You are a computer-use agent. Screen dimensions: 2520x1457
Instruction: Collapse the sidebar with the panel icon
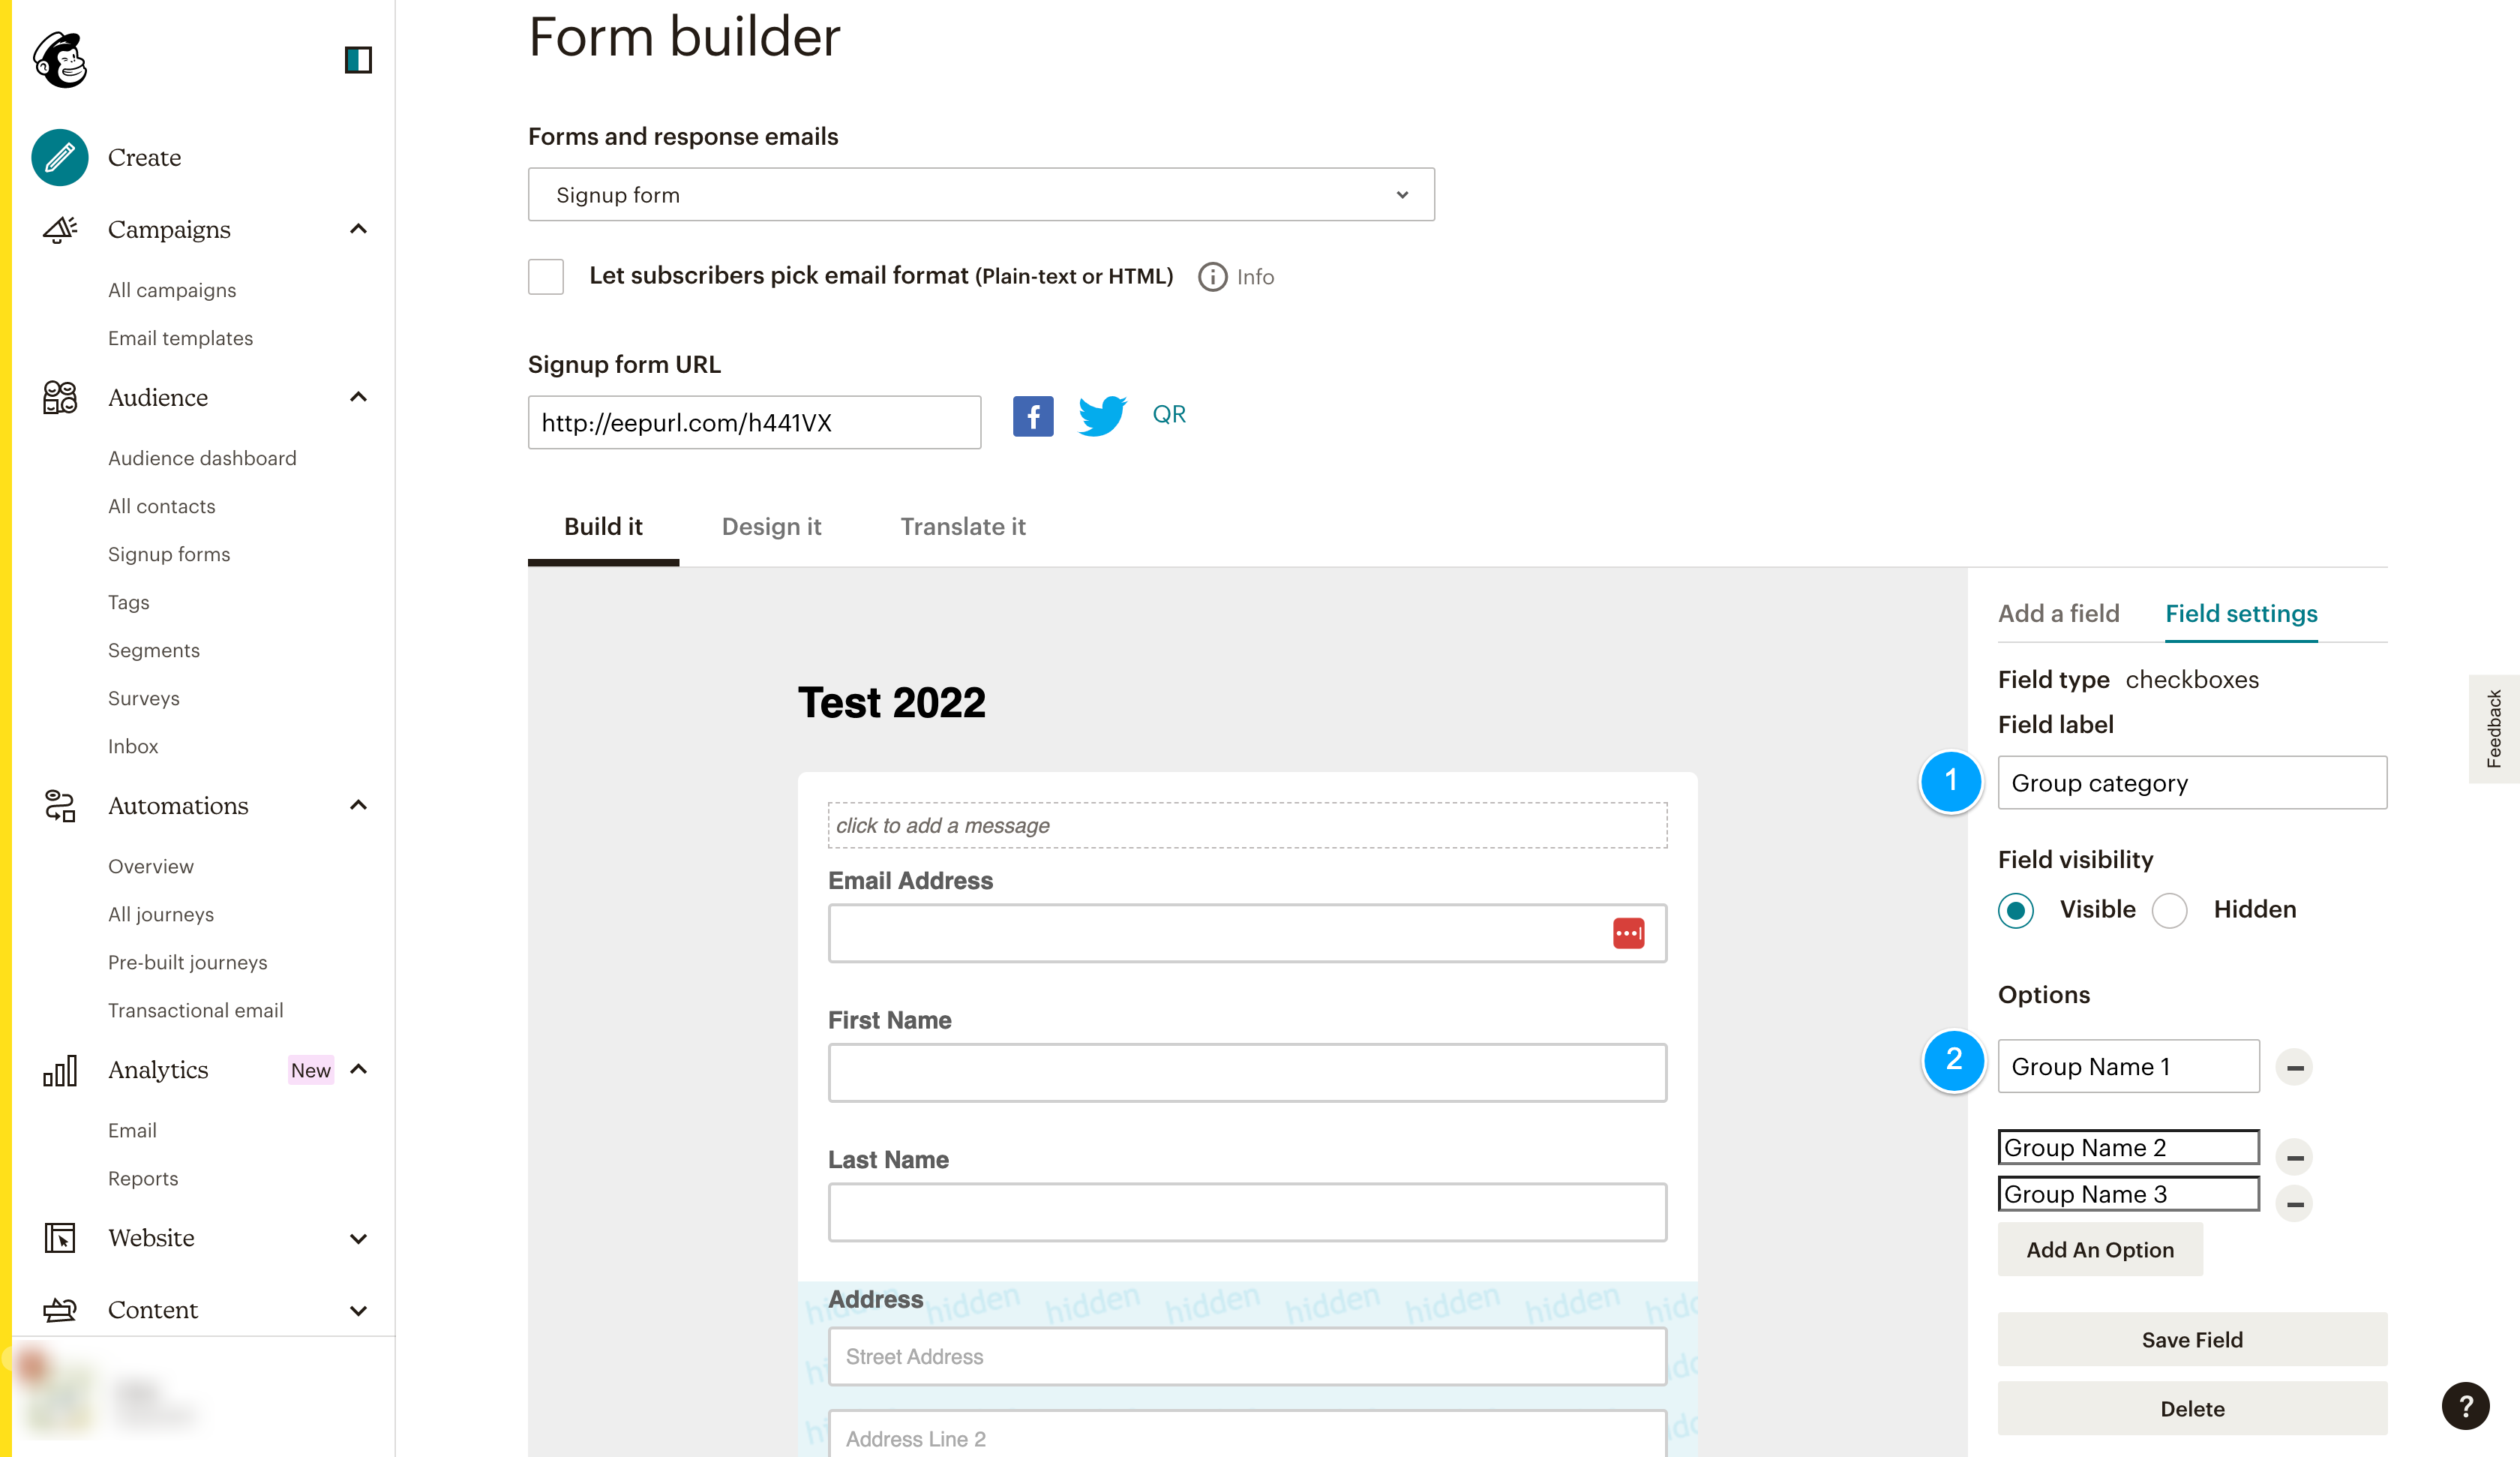click(x=358, y=60)
